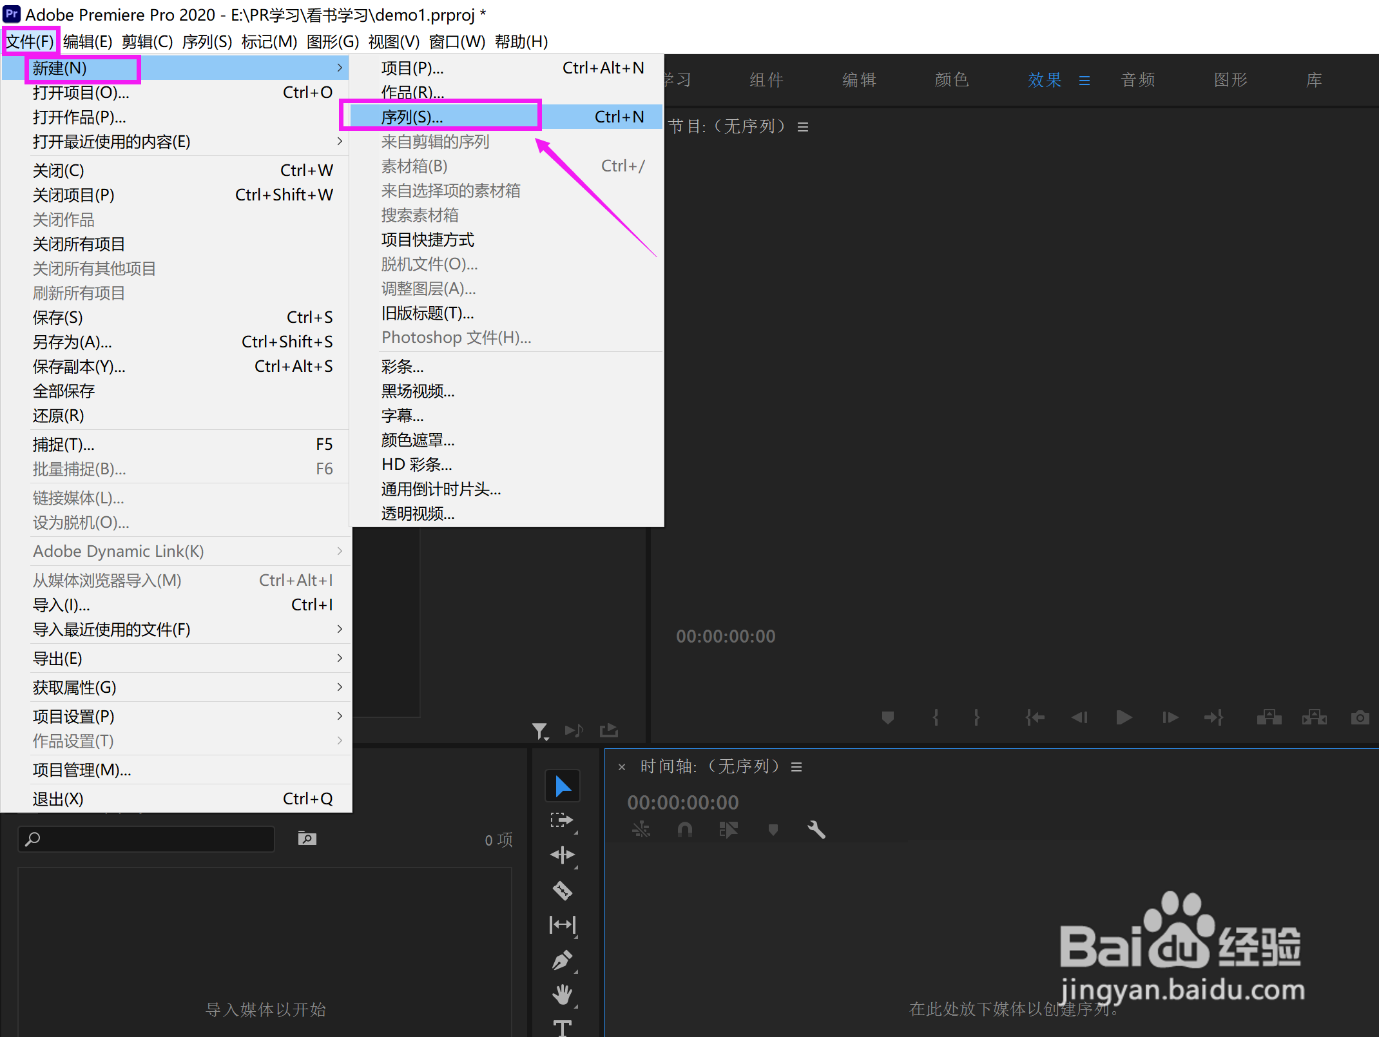
Task: Select the Razor tool
Action: click(x=563, y=890)
